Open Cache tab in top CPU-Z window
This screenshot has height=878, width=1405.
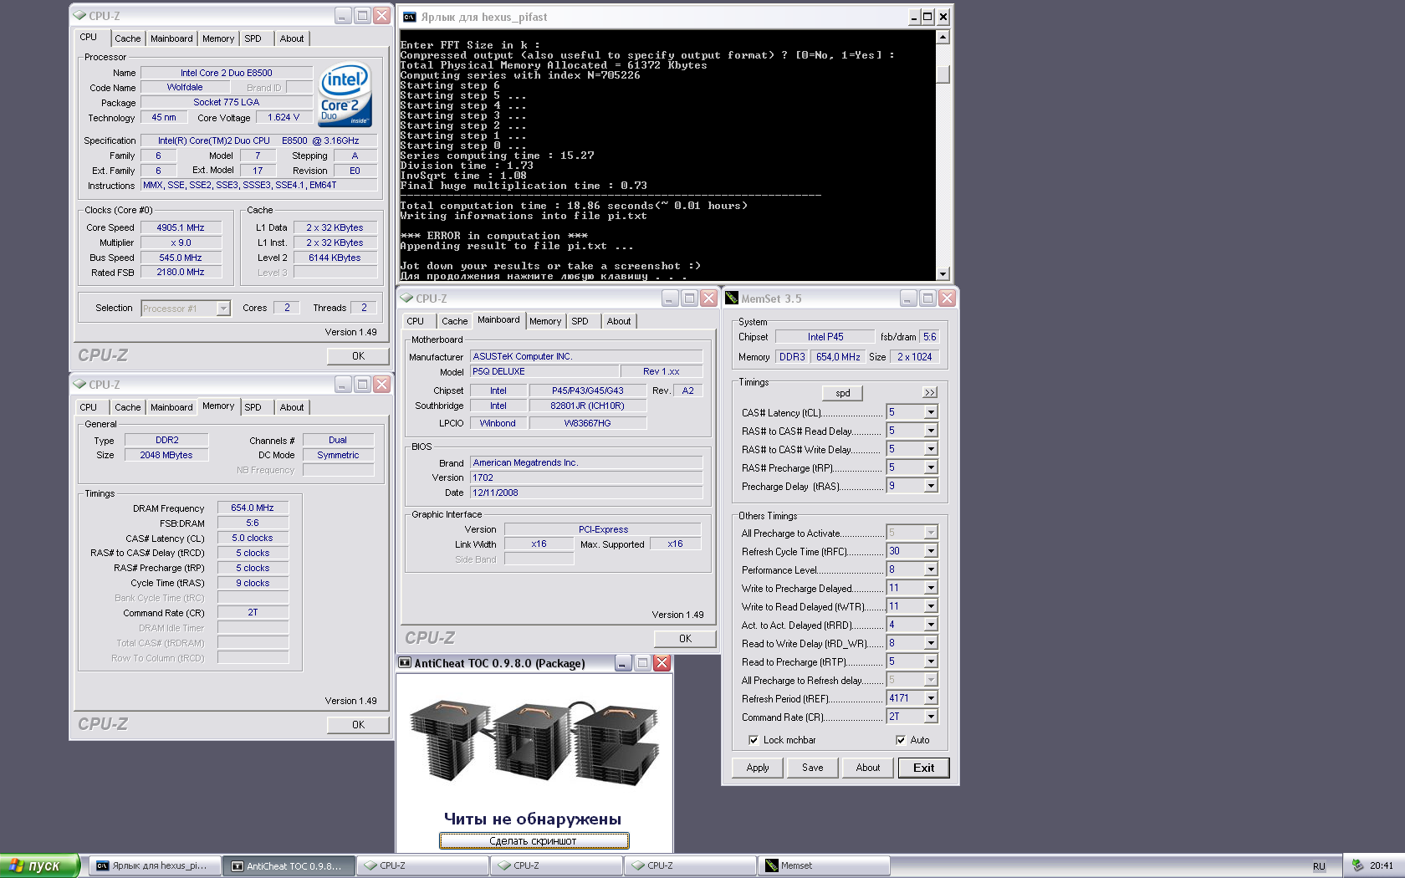[128, 38]
